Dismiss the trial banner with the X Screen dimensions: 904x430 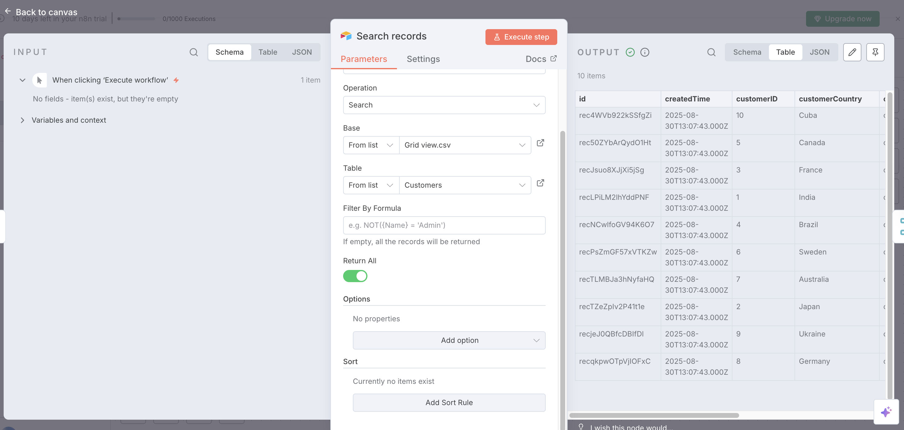click(x=897, y=19)
